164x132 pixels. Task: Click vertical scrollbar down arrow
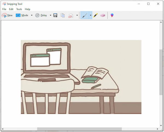coord(161,125)
